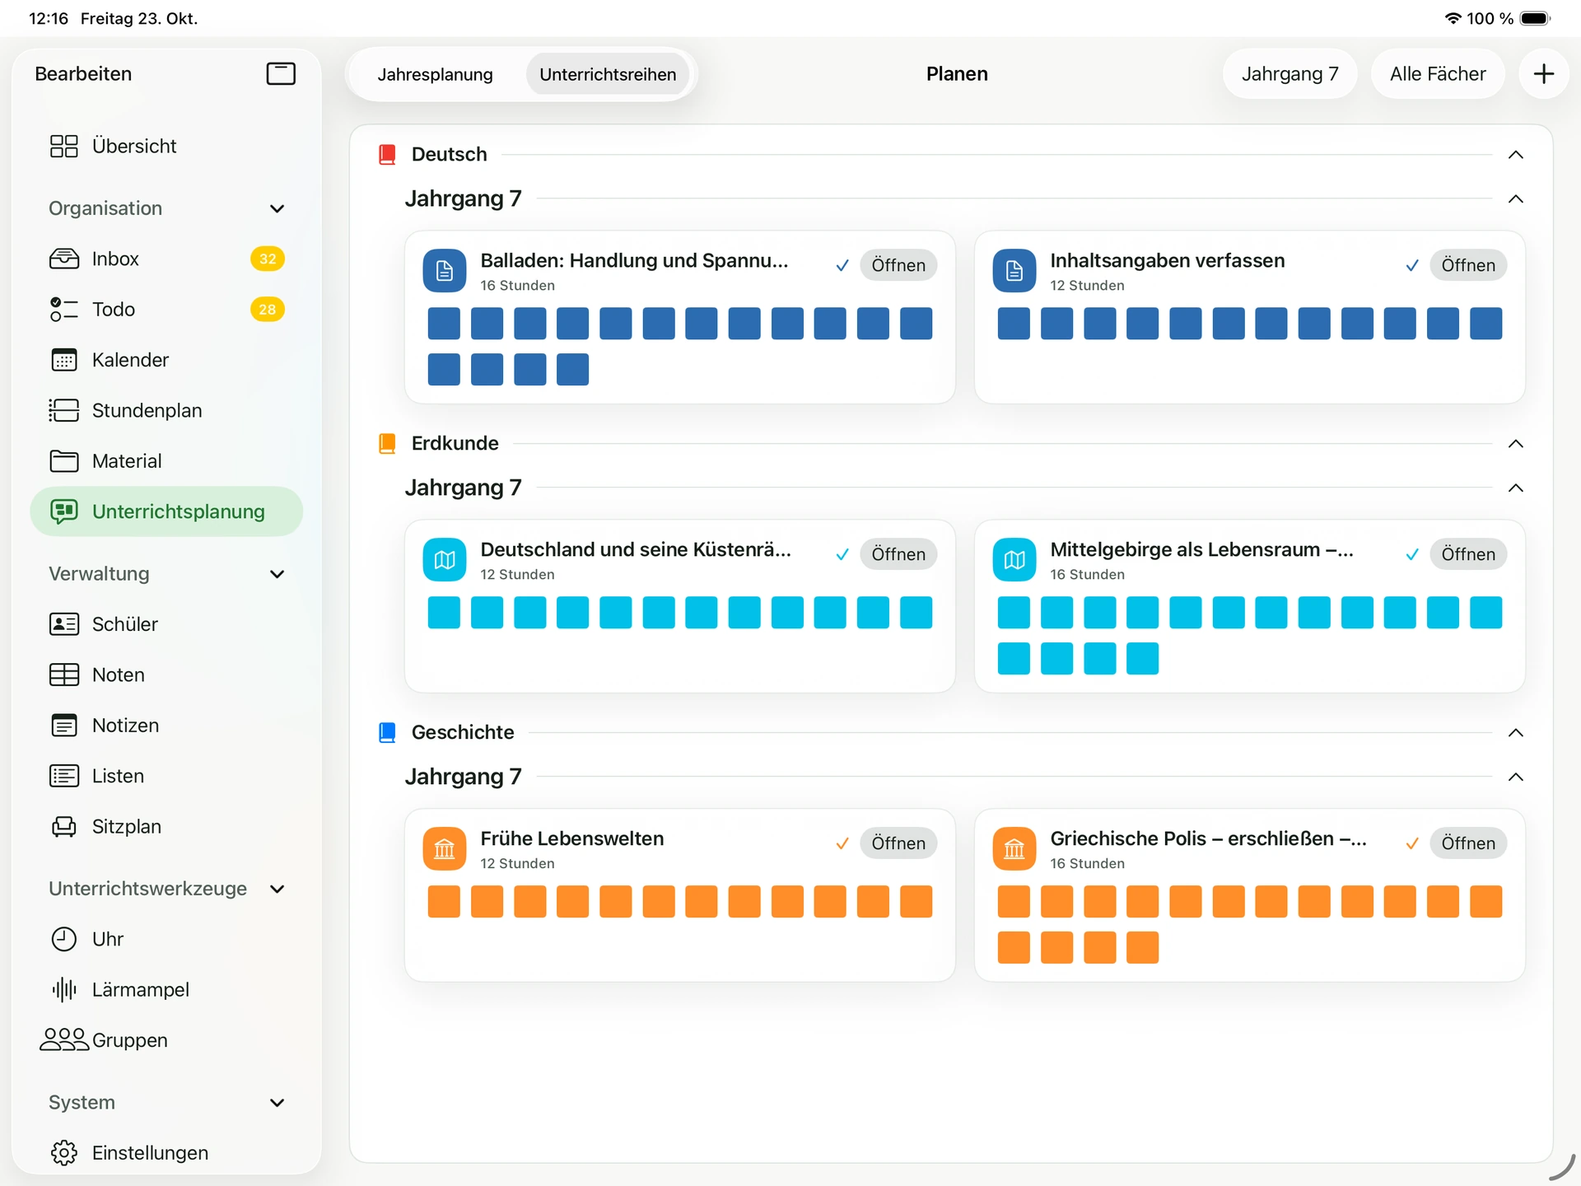The width and height of the screenshot is (1581, 1186).
Task: Select the Unterrichtsreihen tab
Action: 608,74
